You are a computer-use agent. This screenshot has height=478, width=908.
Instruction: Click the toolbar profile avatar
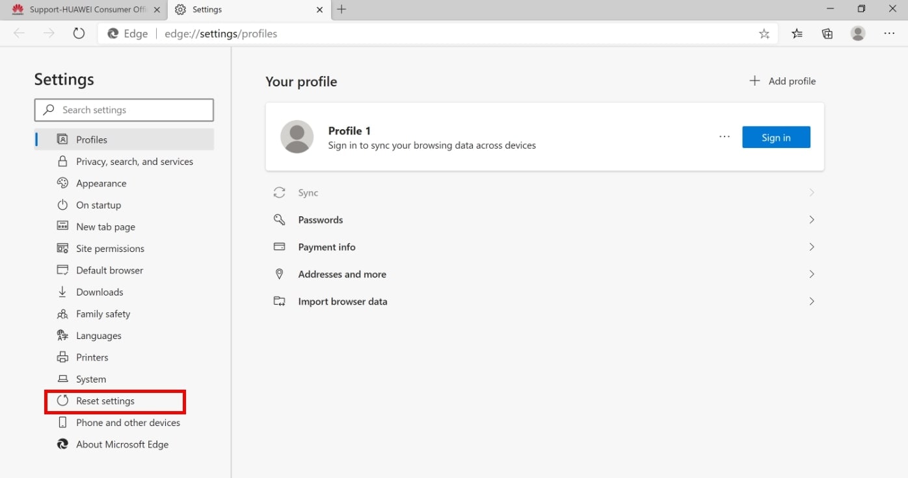click(x=858, y=33)
